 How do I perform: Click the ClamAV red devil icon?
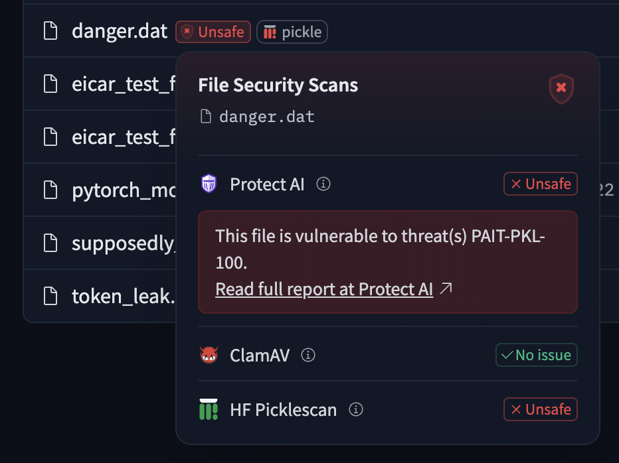click(209, 355)
